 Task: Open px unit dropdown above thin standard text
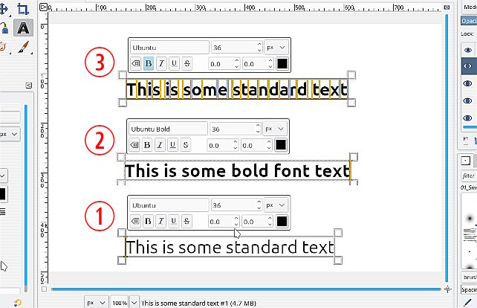pos(276,205)
